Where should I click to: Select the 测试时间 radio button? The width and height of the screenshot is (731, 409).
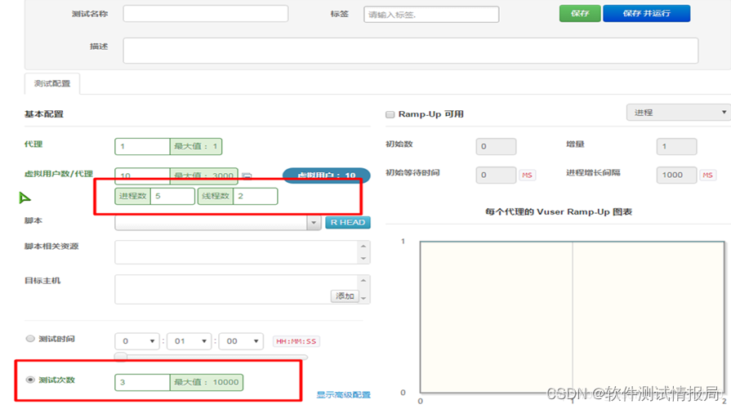click(30, 339)
